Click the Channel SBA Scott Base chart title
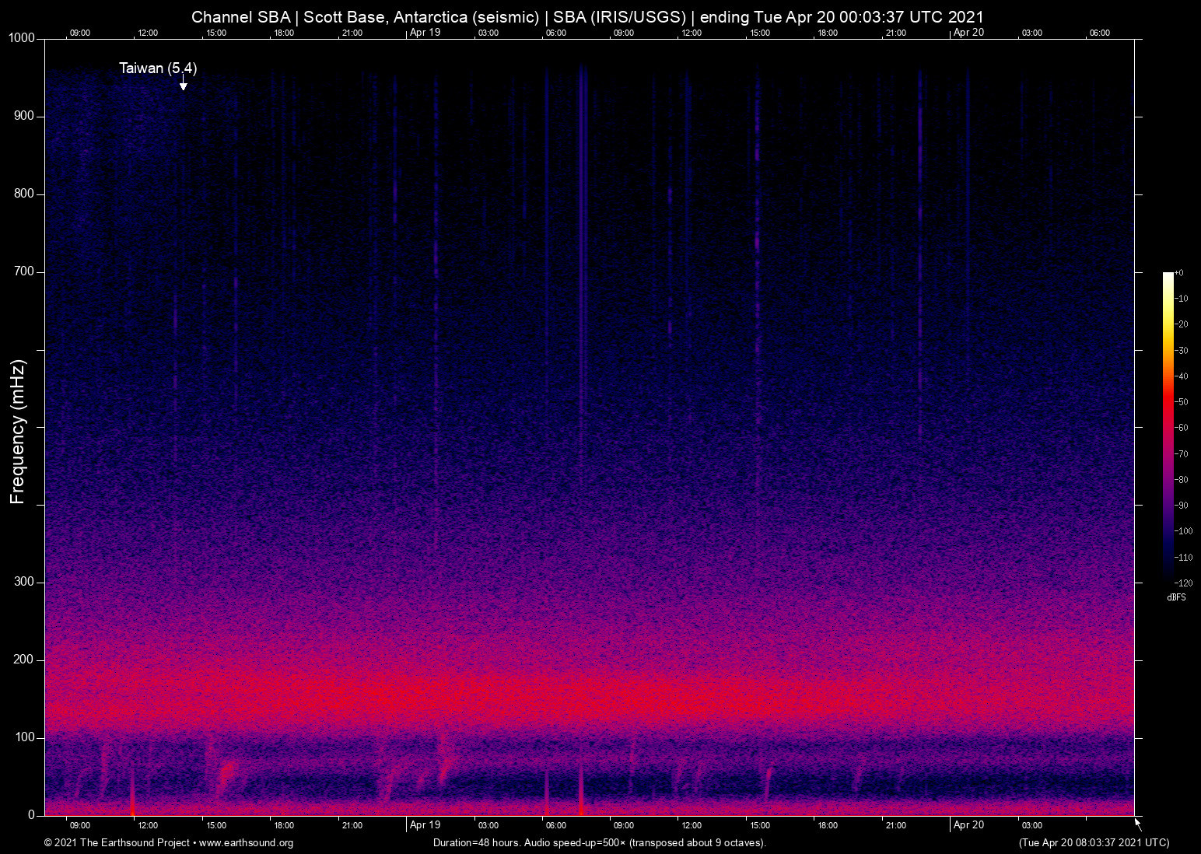 coord(587,17)
